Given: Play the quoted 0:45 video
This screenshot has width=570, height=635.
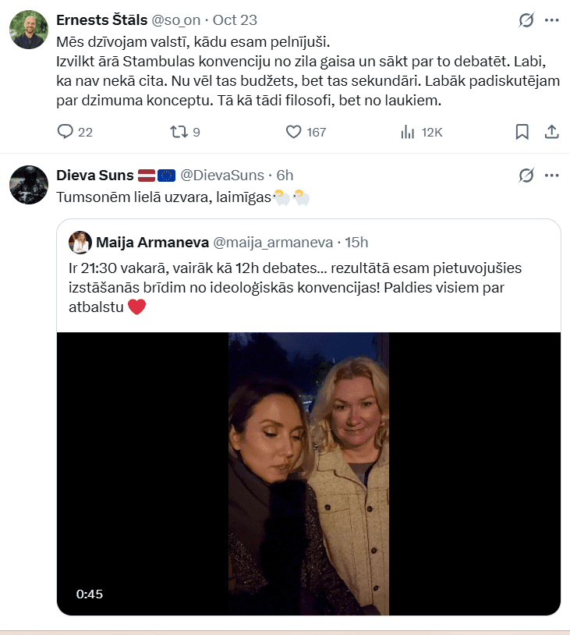Looking at the screenshot, I should click(x=308, y=474).
